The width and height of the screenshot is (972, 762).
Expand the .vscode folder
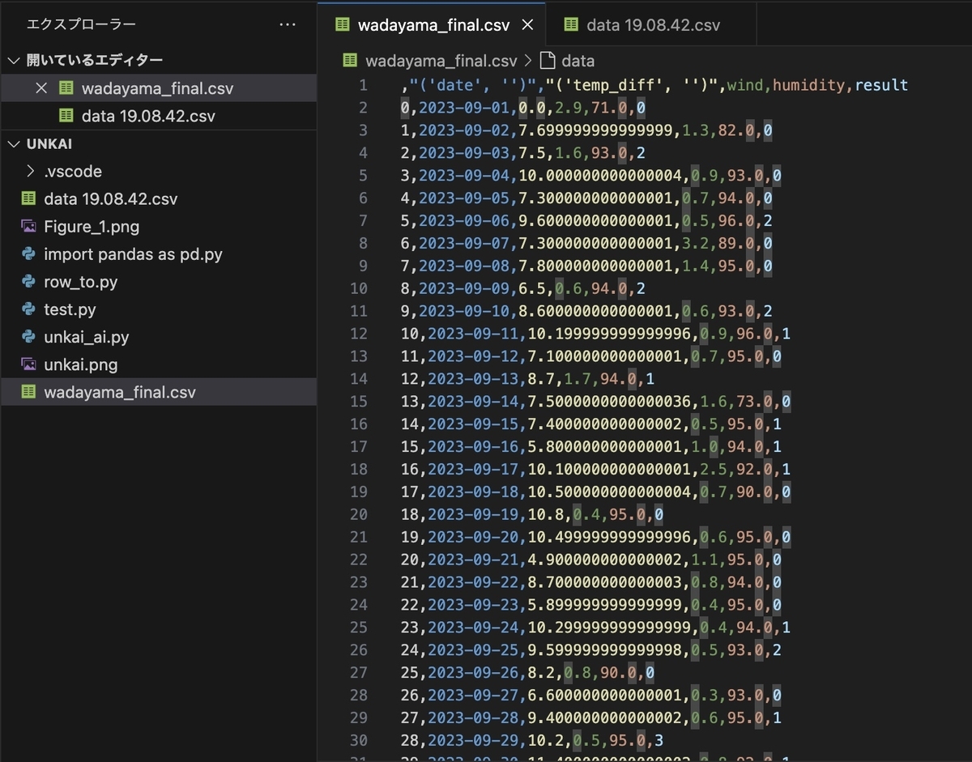pos(30,172)
